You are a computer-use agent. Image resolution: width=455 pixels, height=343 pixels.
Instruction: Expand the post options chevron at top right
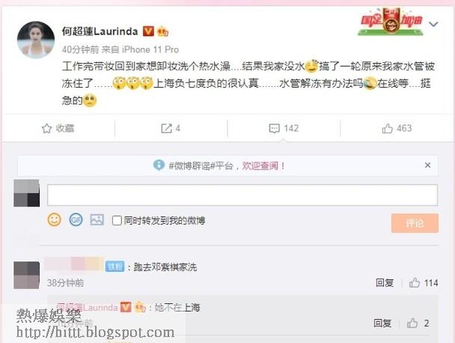coord(433,24)
